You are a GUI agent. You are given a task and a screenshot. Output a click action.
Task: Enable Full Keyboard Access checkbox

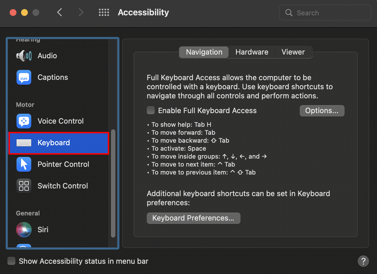click(151, 110)
